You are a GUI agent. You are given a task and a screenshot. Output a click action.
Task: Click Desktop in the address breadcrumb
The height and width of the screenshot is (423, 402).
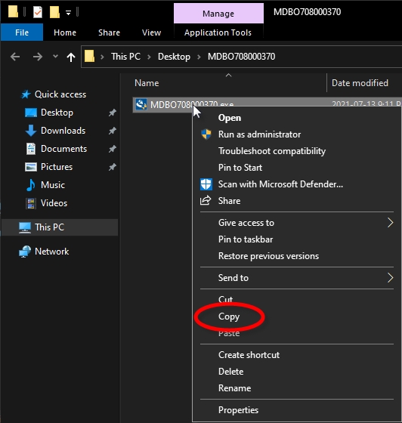174,57
